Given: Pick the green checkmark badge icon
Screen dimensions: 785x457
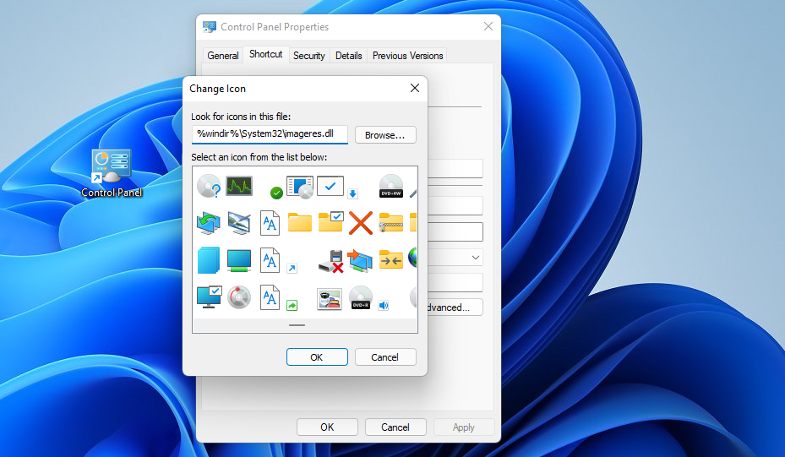Looking at the screenshot, I should pos(276,193).
